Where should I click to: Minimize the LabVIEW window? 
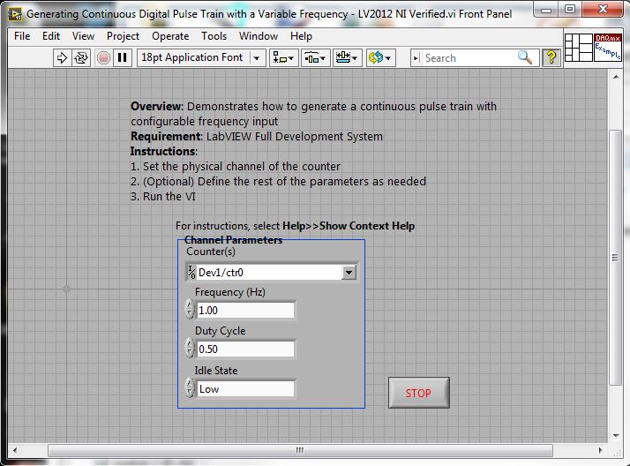(547, 9)
